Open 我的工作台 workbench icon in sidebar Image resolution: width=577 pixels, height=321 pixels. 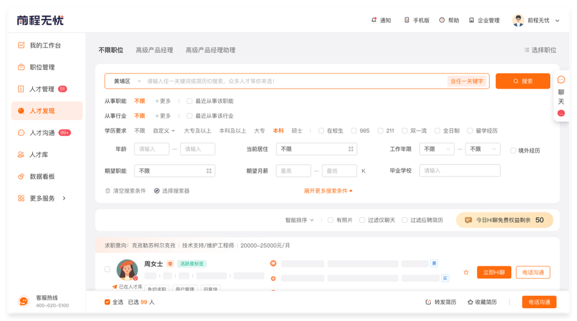pyautogui.click(x=21, y=46)
